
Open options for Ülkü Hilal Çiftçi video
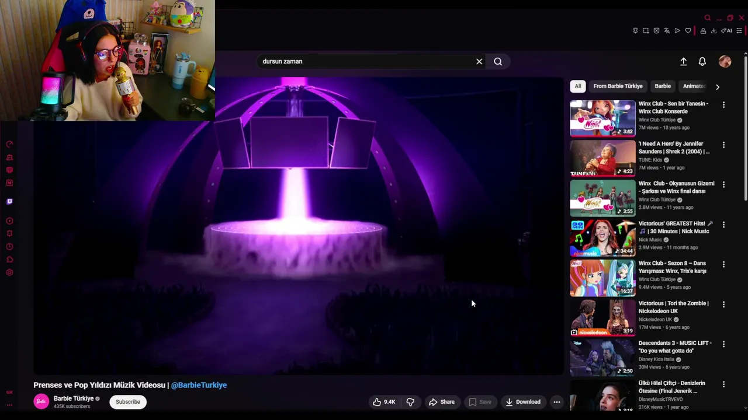coord(723,384)
